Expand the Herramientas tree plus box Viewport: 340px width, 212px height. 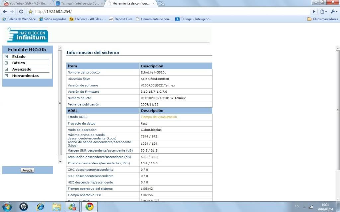coord(6,76)
